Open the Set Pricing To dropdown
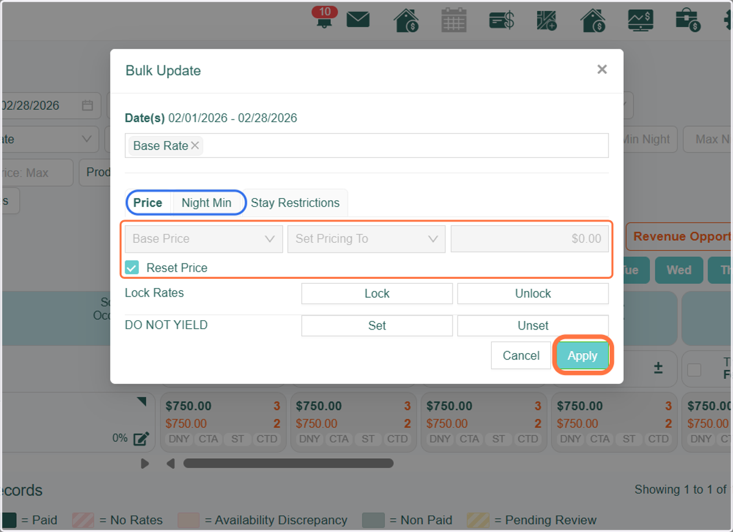 [x=366, y=239]
